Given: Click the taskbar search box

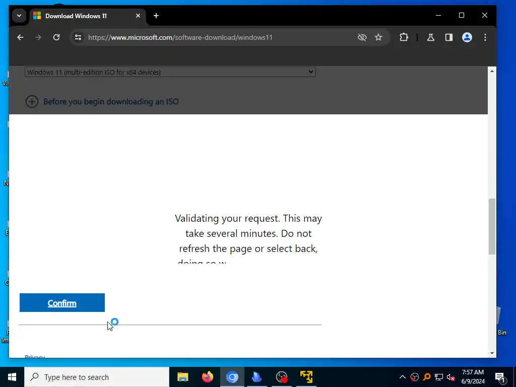Looking at the screenshot, I should 97,377.
